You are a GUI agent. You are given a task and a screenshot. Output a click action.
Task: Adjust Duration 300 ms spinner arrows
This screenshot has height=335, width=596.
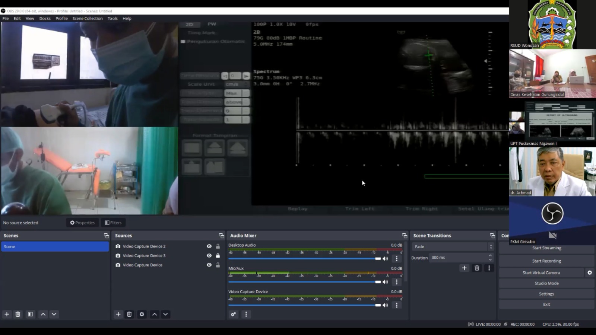pyautogui.click(x=490, y=258)
